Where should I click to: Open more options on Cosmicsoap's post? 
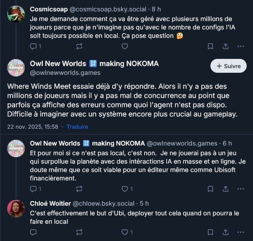[241, 46]
